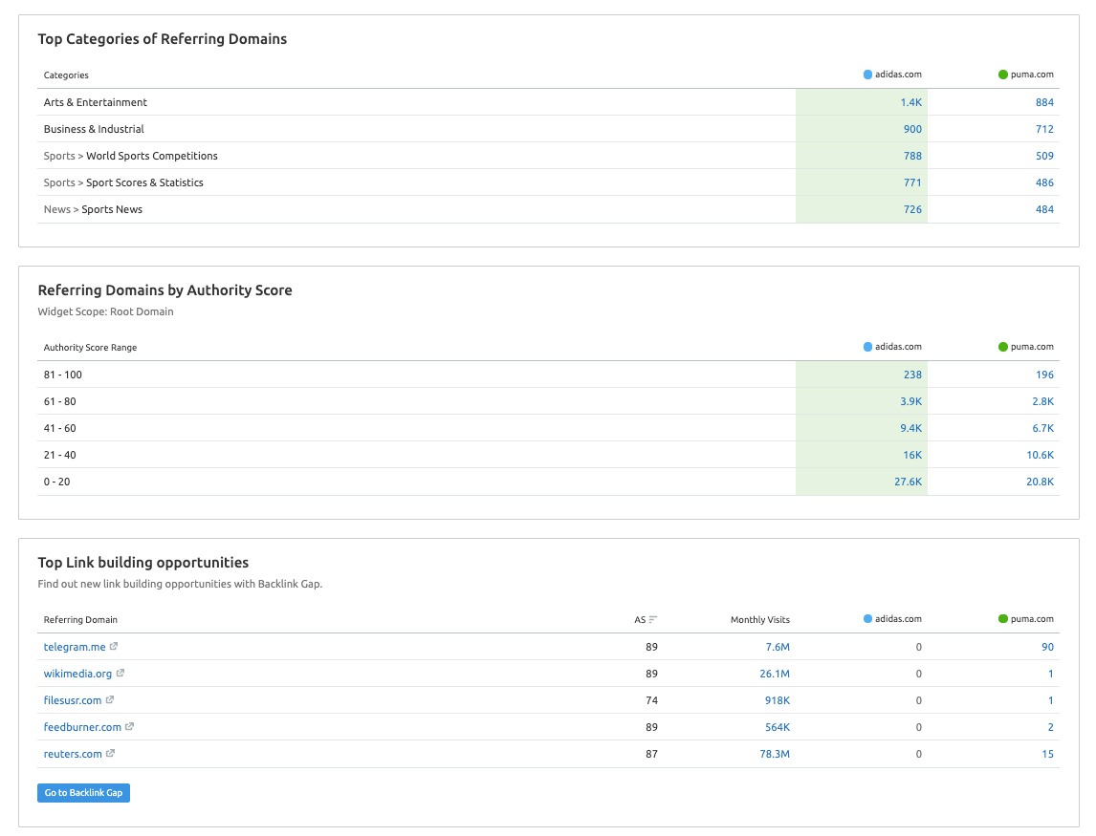Click puma.com 712 Business & Industrial value

[1044, 129]
